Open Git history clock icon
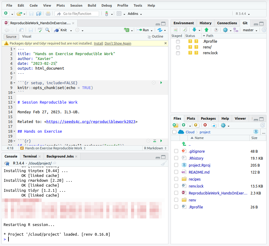Image resolution: width=269 pixels, height=246 pixels. click(x=216, y=30)
